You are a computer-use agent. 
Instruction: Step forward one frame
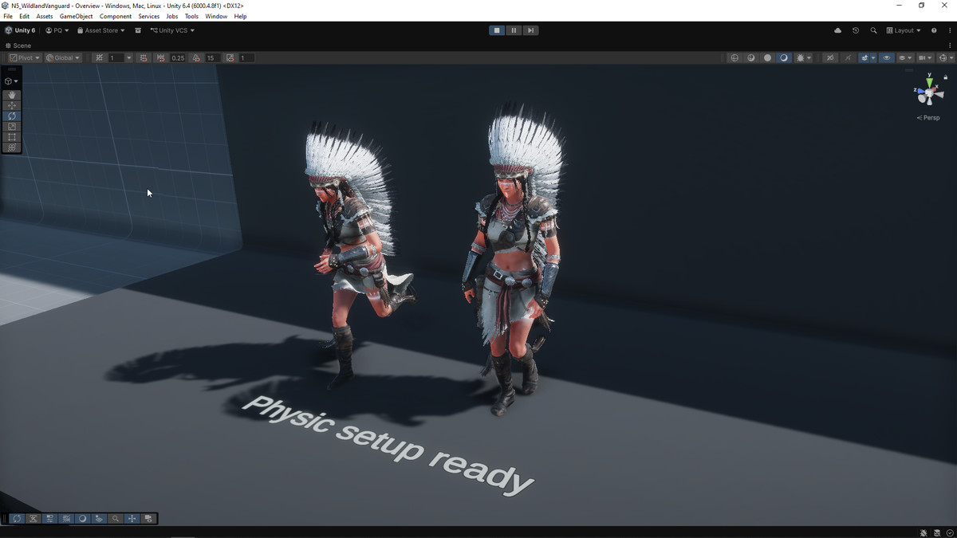click(x=530, y=30)
